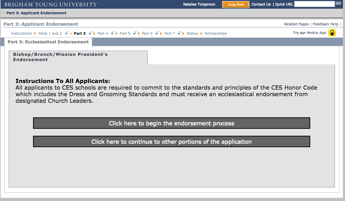Continue to other portions of the application

171,141
